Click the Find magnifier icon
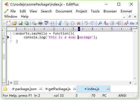The height and width of the screenshot is (100, 140). (x=100, y=23)
